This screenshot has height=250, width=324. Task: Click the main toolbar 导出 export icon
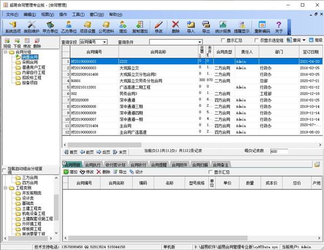(206, 27)
